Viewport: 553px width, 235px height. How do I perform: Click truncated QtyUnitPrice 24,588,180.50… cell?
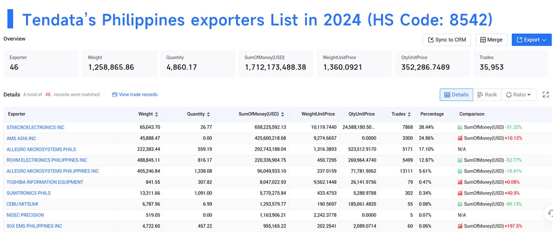[358, 127]
